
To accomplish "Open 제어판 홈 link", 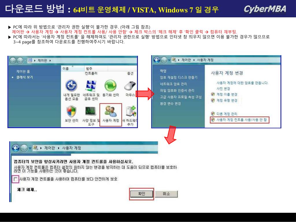I will [23, 71].
